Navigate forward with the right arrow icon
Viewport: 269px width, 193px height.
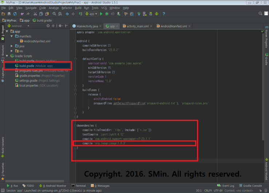73,14
